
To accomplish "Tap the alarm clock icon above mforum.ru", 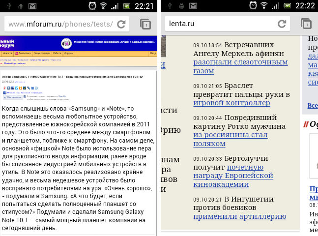I will pyautogui.click(x=91, y=6).
